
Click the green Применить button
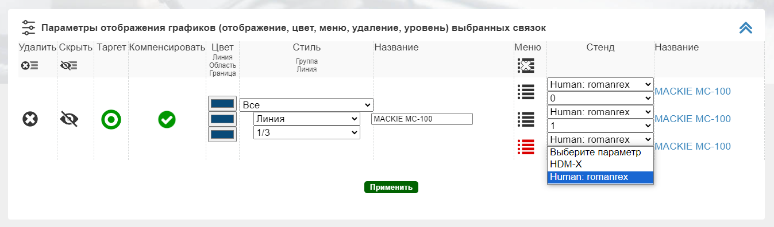tap(391, 187)
